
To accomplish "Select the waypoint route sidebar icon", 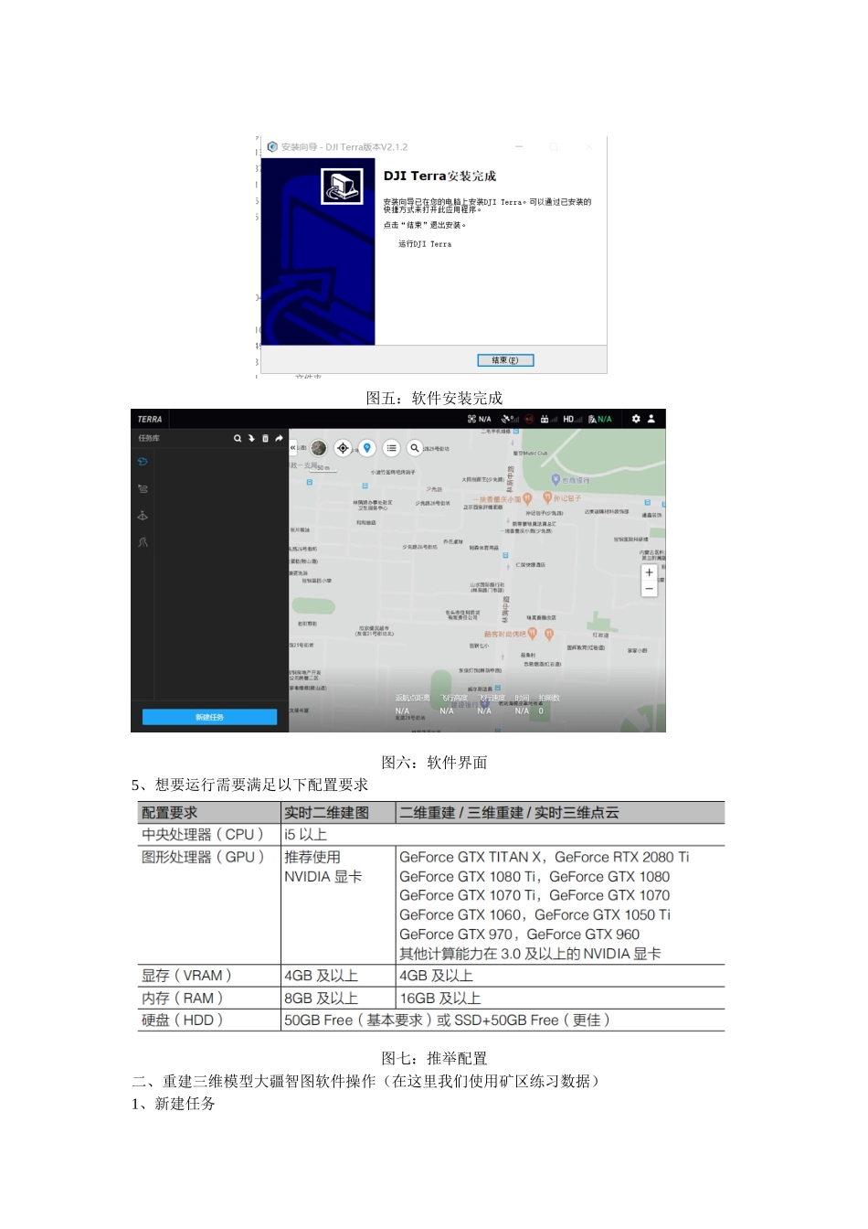I will (143, 489).
